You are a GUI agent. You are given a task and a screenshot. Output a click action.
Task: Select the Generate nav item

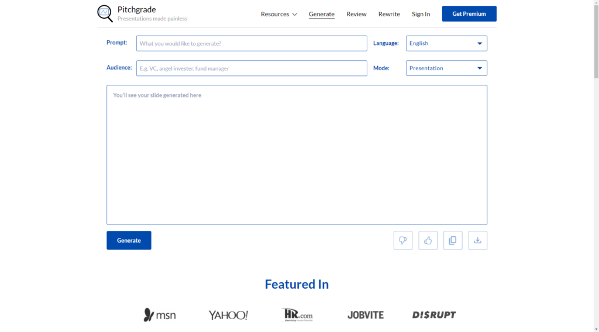pos(322,14)
